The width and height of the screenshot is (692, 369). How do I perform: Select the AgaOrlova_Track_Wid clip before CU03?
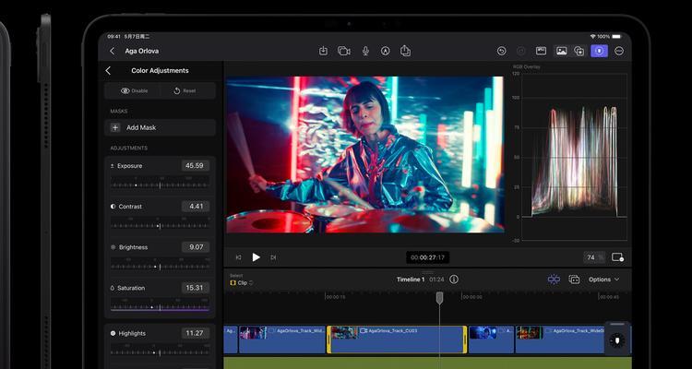[x=282, y=339]
